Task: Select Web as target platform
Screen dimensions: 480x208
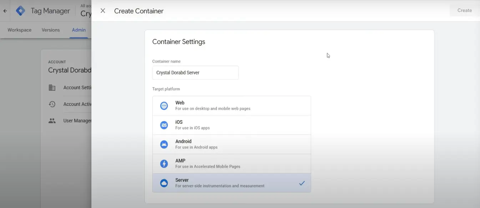Action: click(x=231, y=106)
